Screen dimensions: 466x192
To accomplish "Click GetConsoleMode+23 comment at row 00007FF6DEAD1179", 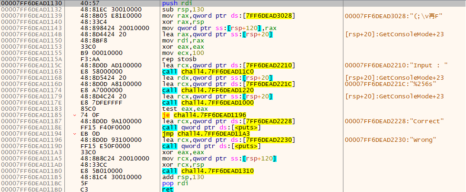I will click(x=394, y=96).
